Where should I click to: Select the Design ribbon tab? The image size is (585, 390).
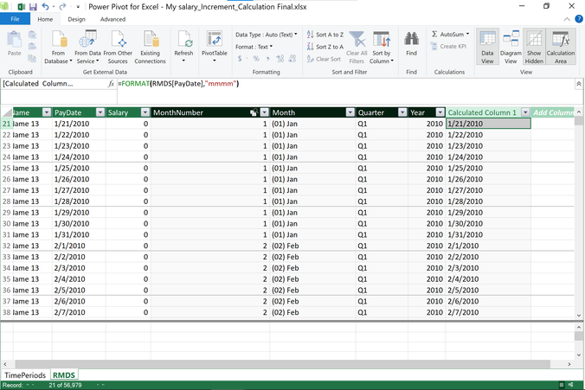[76, 19]
